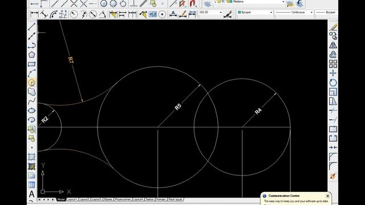This screenshot has width=365, height=205.
Task: Select the Revision Cloud tool
Action: pos(32,92)
